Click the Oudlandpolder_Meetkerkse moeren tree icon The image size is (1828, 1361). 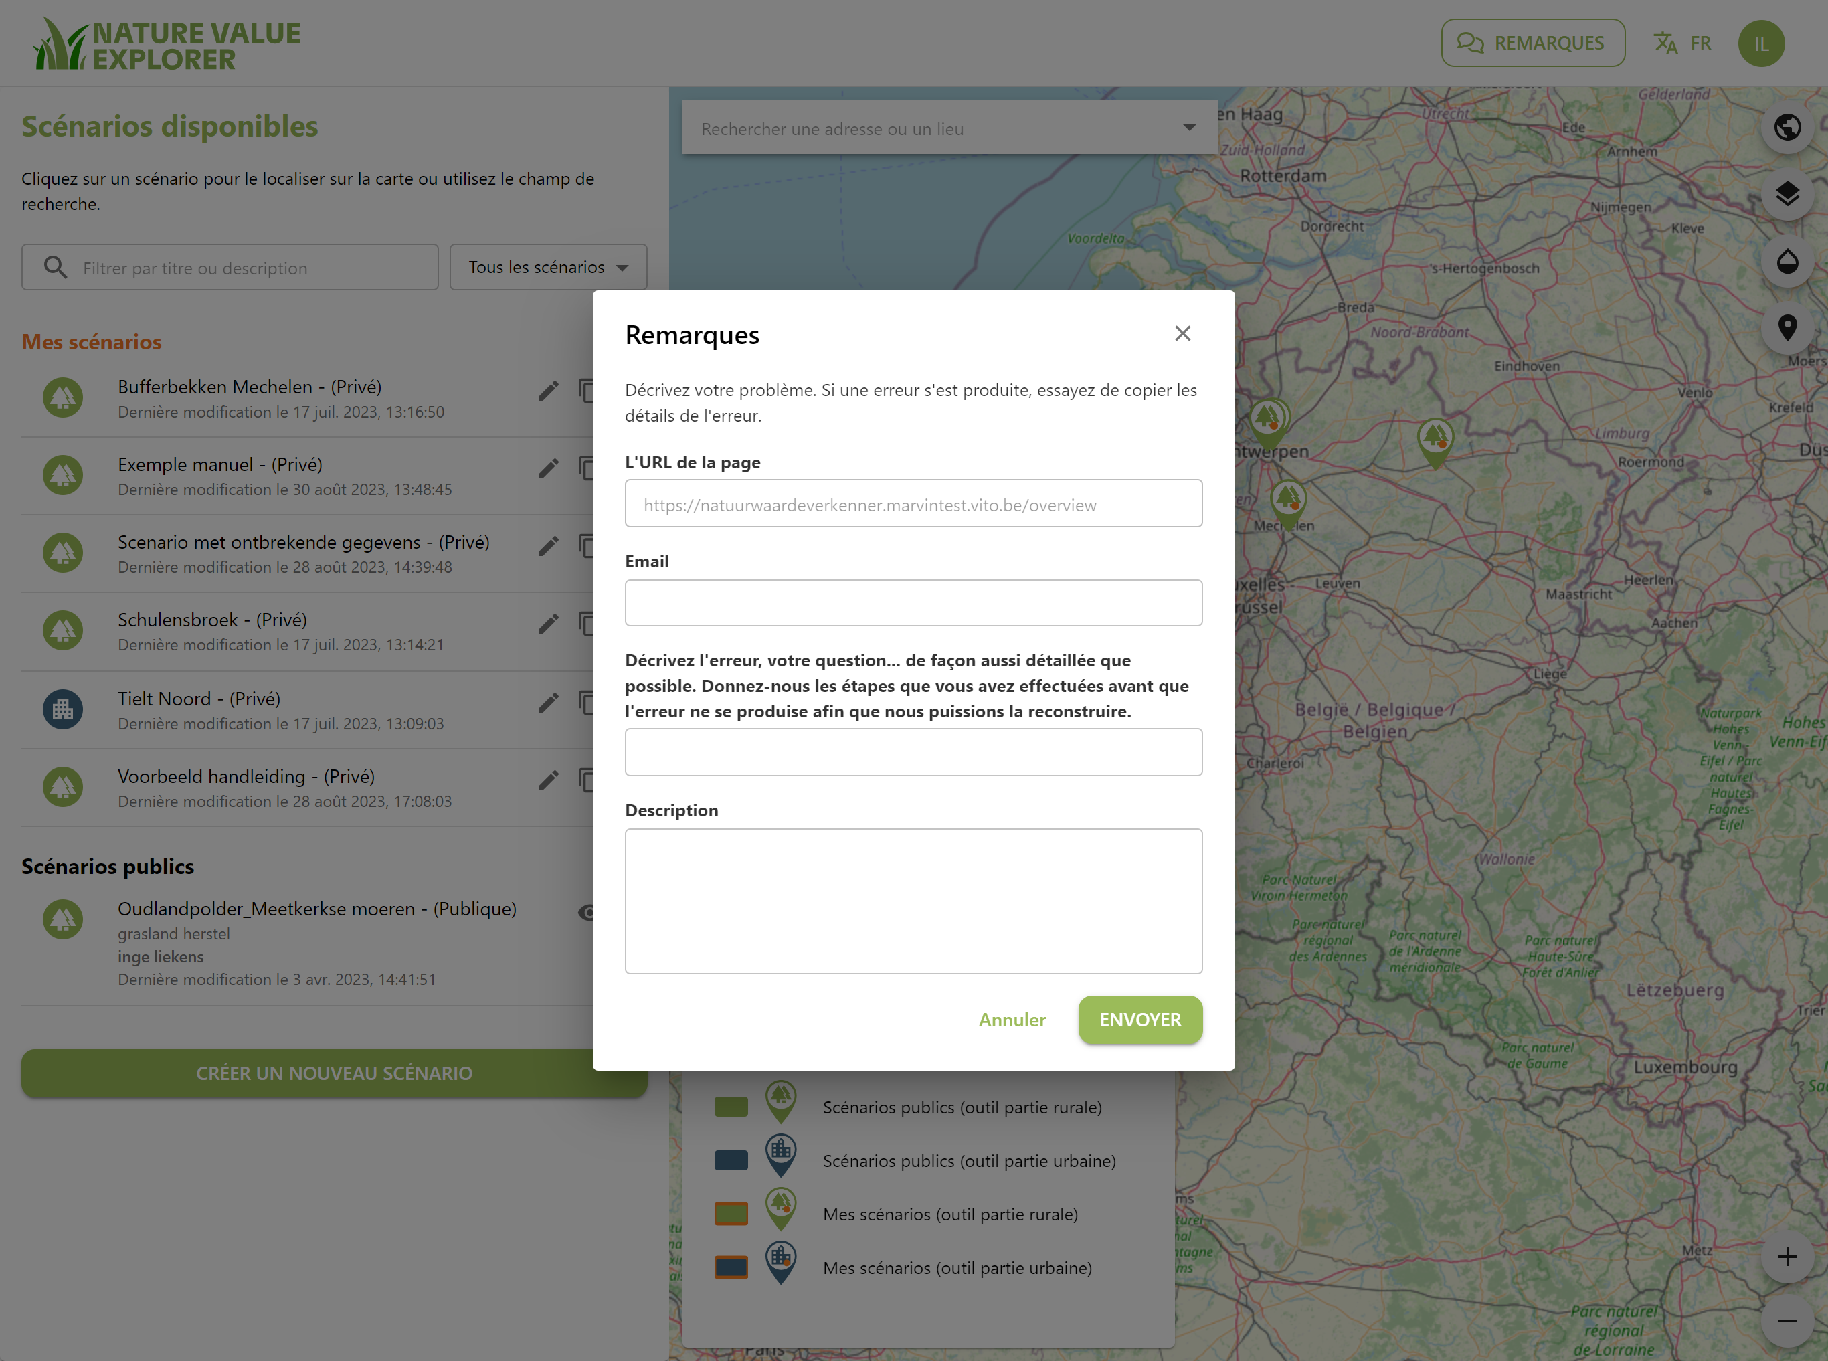pyautogui.click(x=63, y=919)
